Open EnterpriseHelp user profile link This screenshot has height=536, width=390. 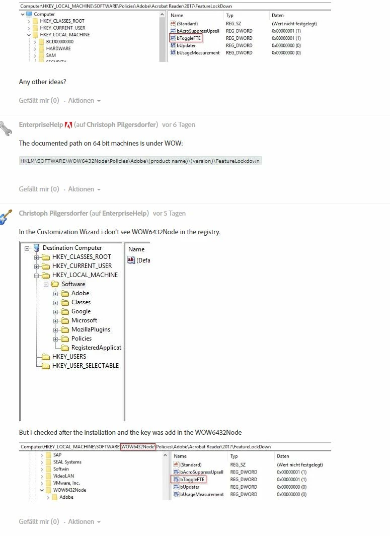pos(41,125)
